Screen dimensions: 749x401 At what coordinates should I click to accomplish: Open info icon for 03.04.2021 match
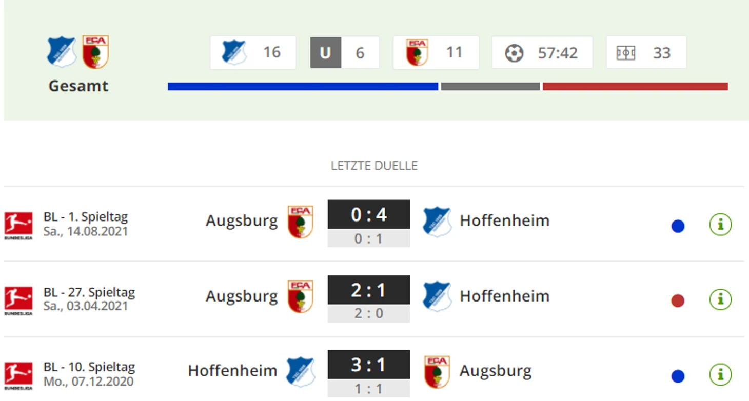[x=720, y=299]
